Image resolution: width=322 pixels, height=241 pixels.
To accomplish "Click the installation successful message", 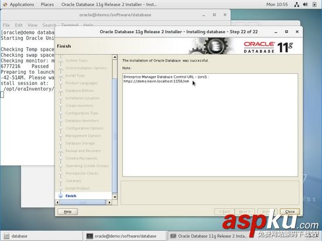I will tap(165, 60).
